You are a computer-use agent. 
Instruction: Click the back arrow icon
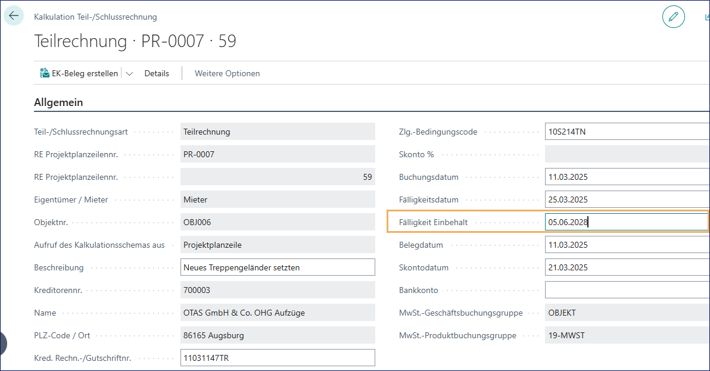(x=14, y=16)
